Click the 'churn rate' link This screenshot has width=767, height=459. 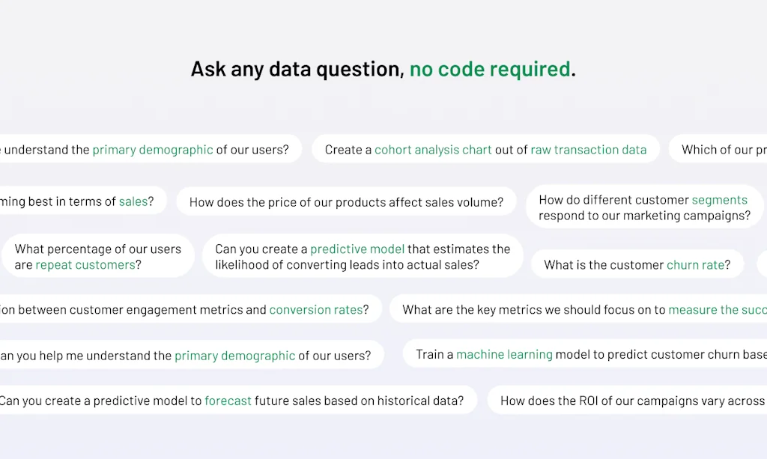pos(697,264)
